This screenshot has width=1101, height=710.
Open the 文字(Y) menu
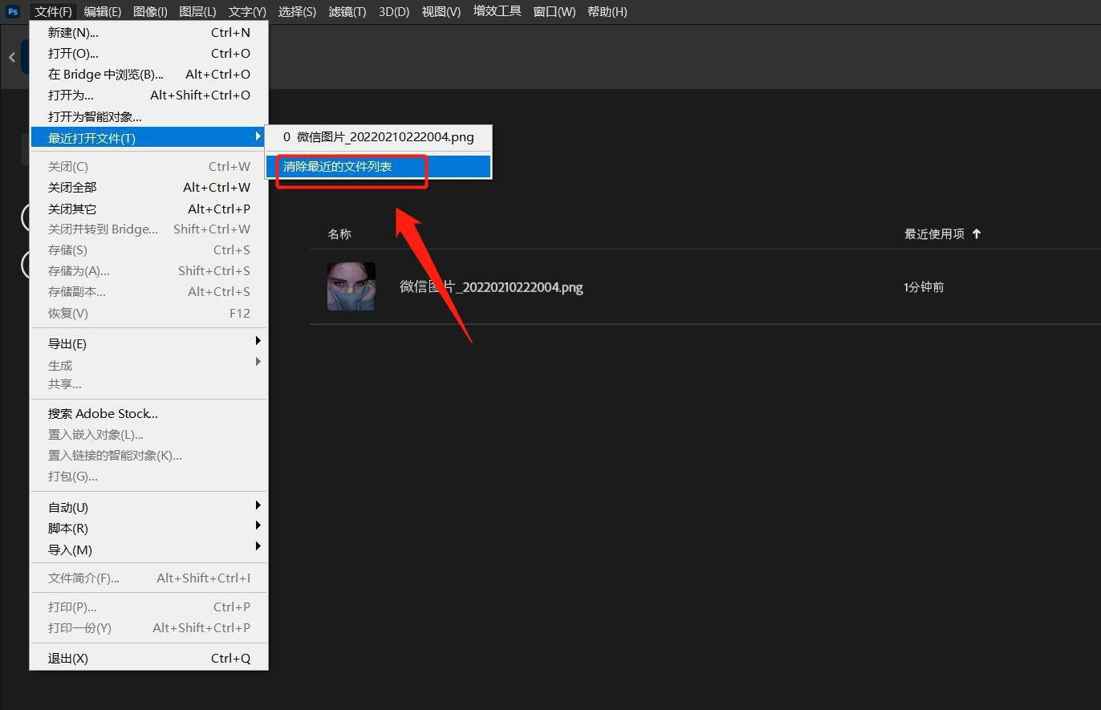(x=247, y=11)
